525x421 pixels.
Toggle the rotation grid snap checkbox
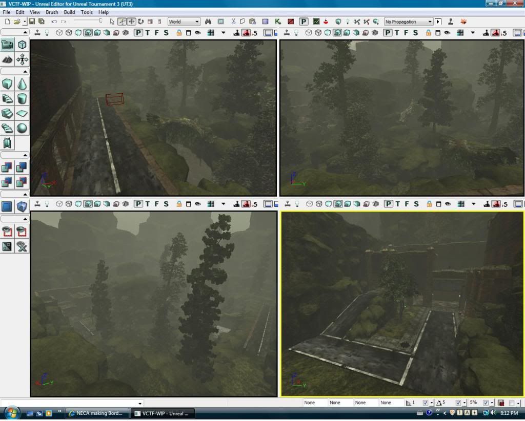coord(458,403)
